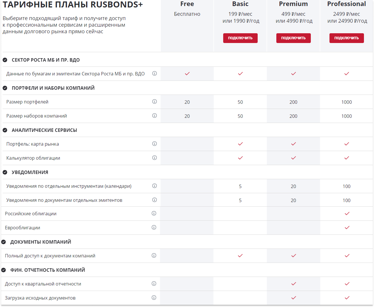The image size is (374, 307).
Task: Show info for Уведомления по документам отдельных эмитентов
Action: coord(155,200)
